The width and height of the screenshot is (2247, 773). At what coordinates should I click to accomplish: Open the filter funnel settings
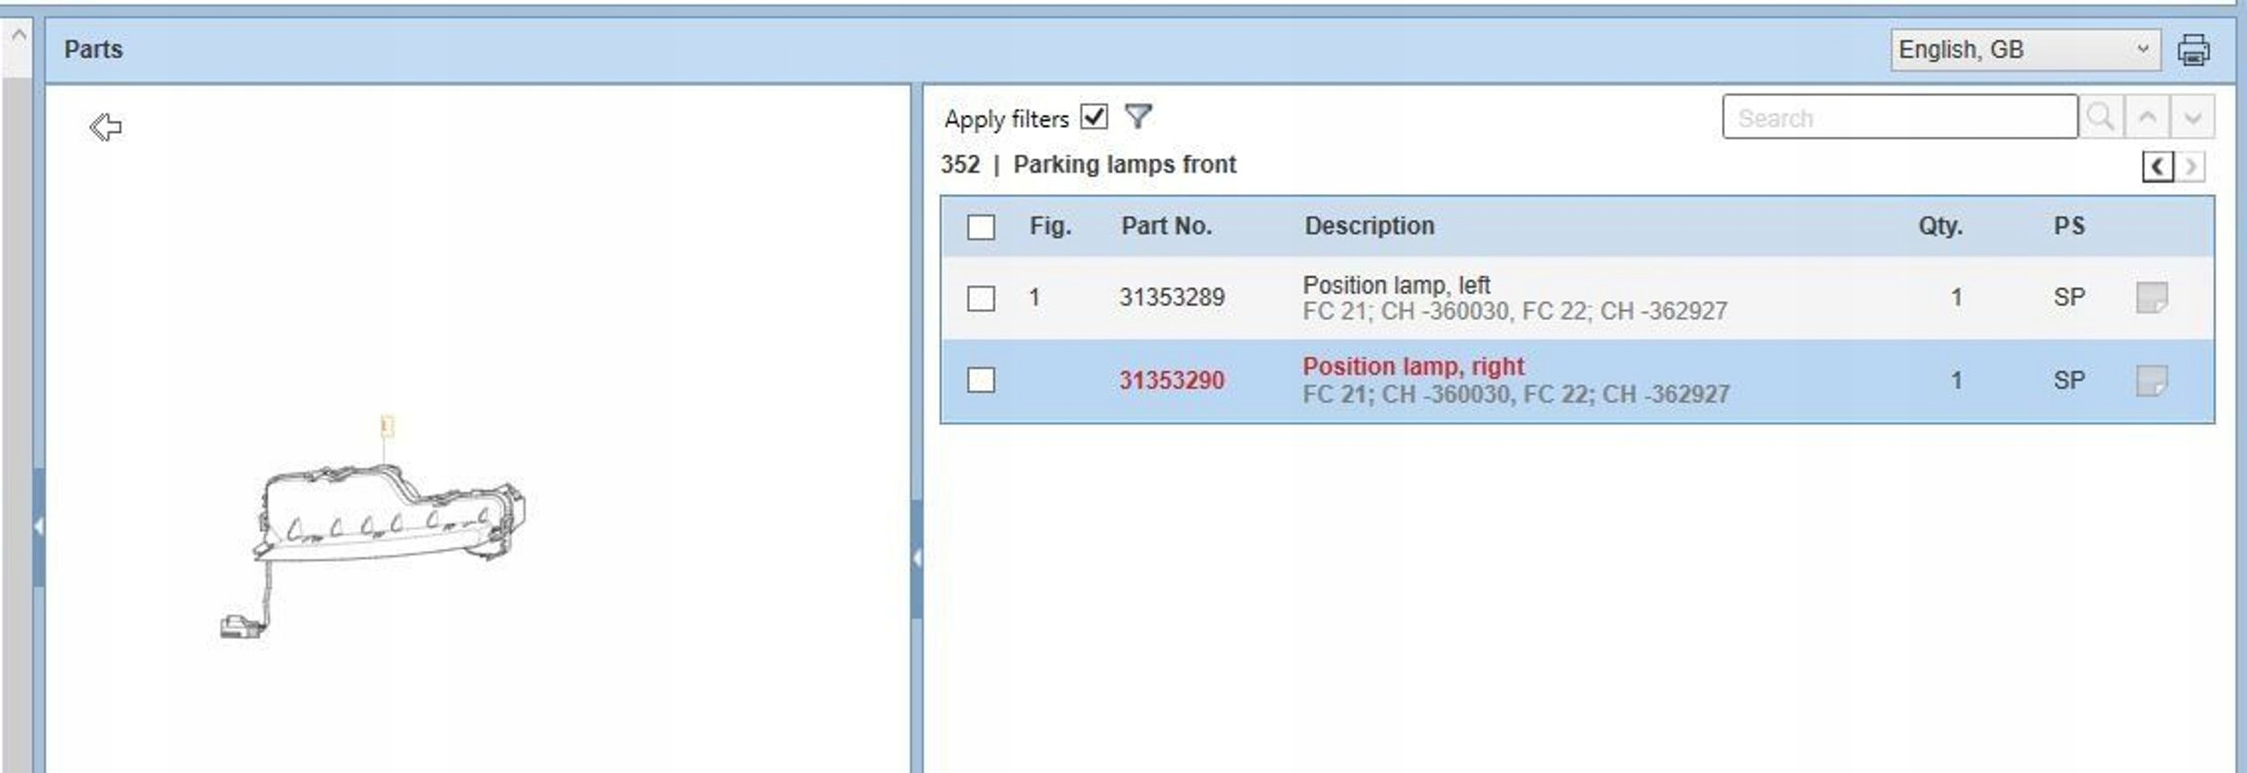pyautogui.click(x=1138, y=117)
